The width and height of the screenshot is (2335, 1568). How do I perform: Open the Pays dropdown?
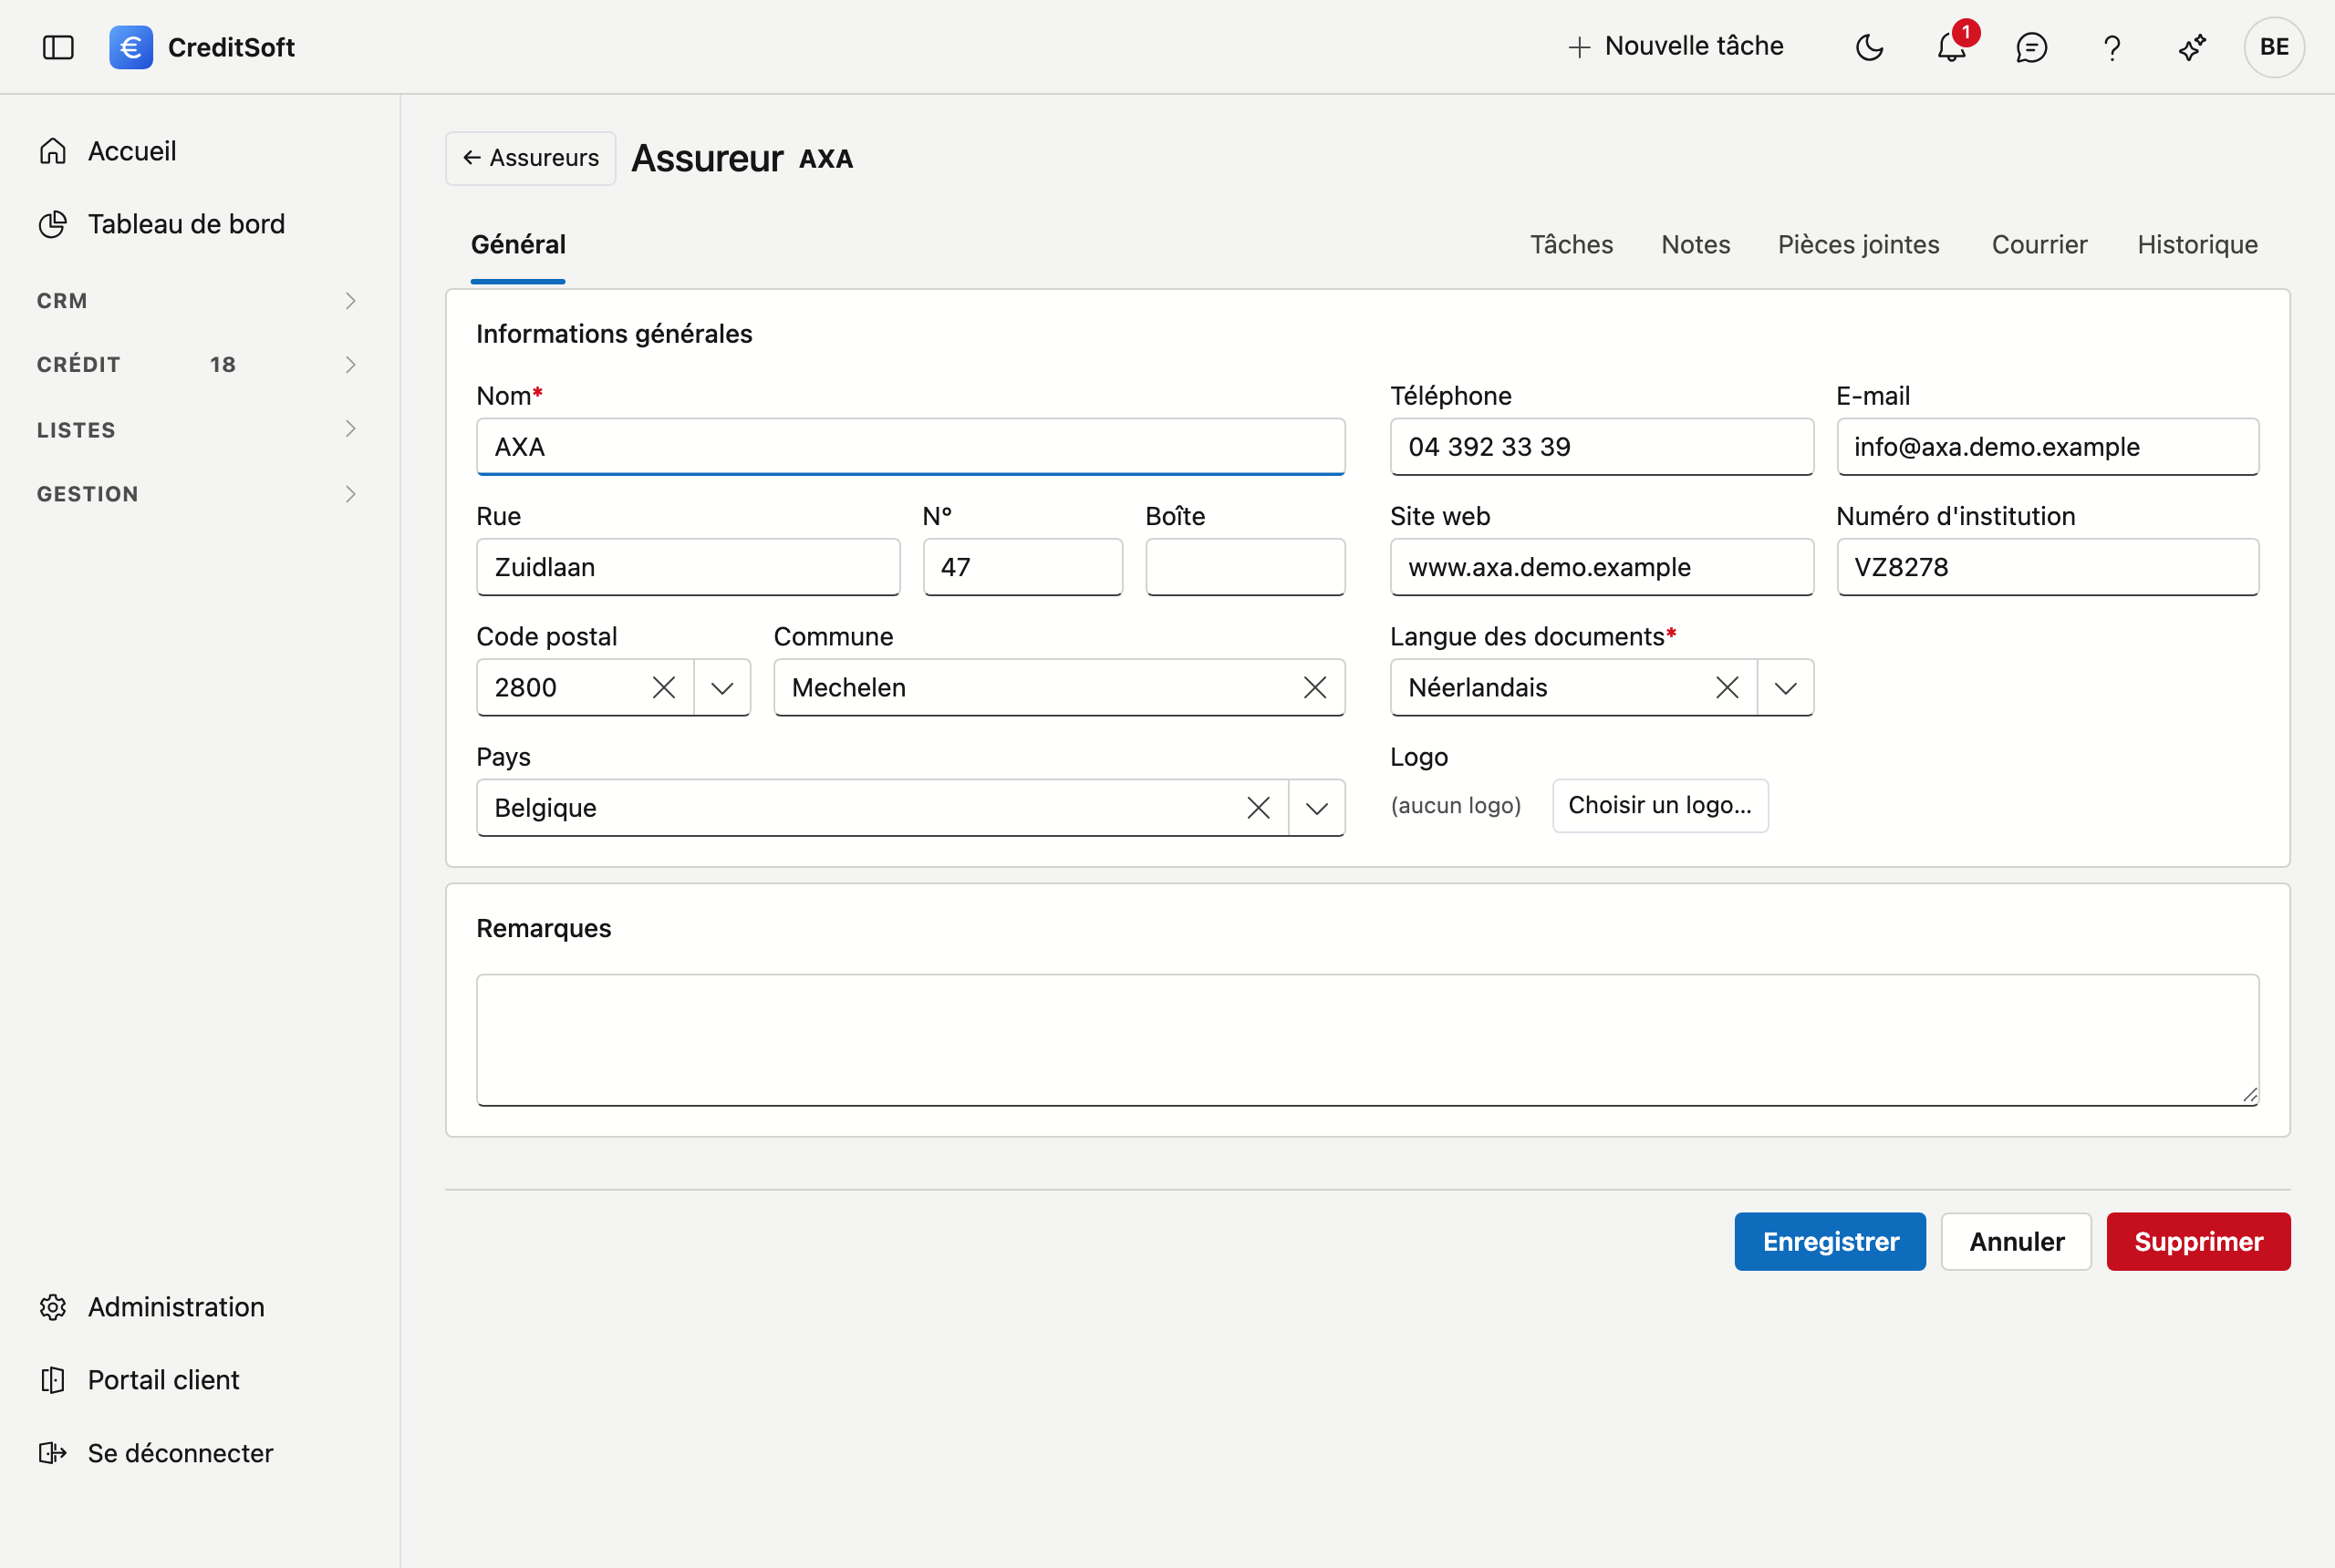(1316, 808)
